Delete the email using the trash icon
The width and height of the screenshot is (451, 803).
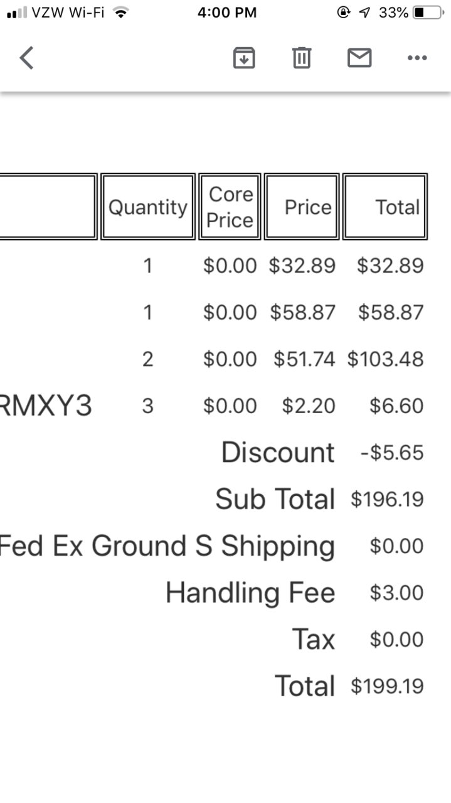tap(302, 58)
